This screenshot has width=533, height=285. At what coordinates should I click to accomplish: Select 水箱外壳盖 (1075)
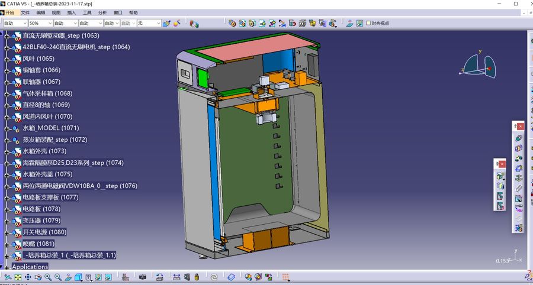point(47,174)
